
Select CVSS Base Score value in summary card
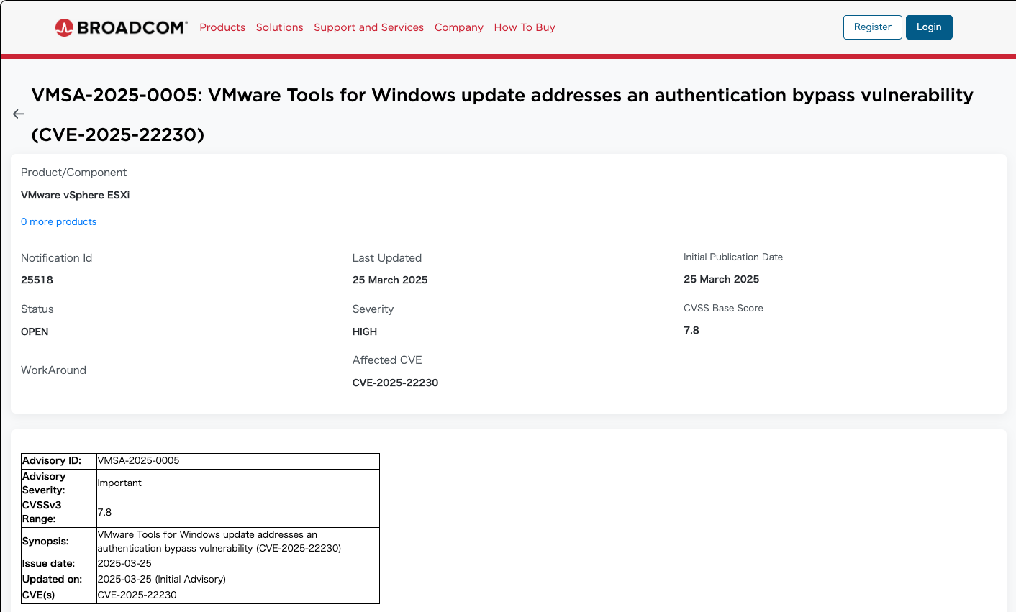click(x=691, y=330)
